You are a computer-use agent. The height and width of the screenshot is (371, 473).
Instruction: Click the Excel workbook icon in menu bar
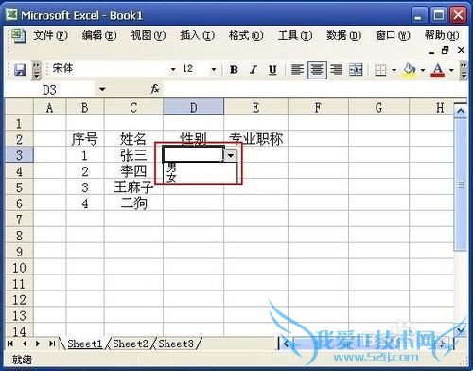(18, 35)
